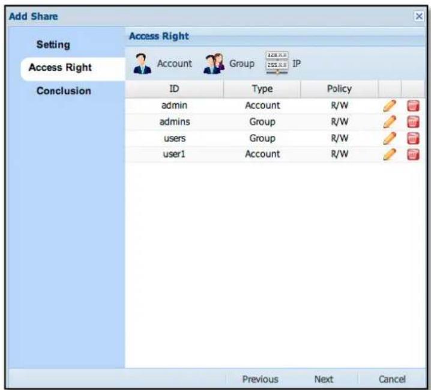Viewport: 431px width, 390px height.
Task: Sort by the Type column header
Action: [262, 89]
